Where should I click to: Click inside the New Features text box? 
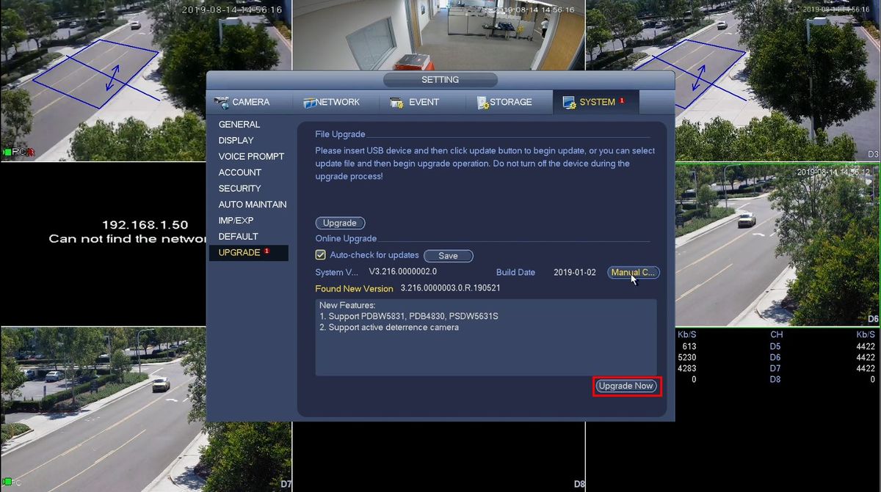(486, 337)
